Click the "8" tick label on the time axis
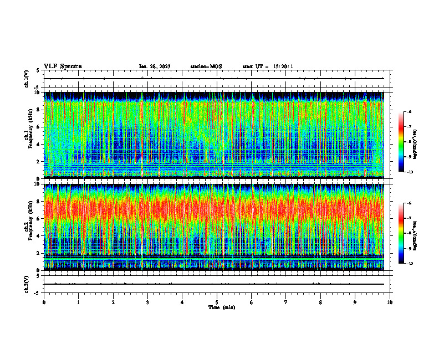The width and height of the screenshot is (439, 339). click(320, 302)
